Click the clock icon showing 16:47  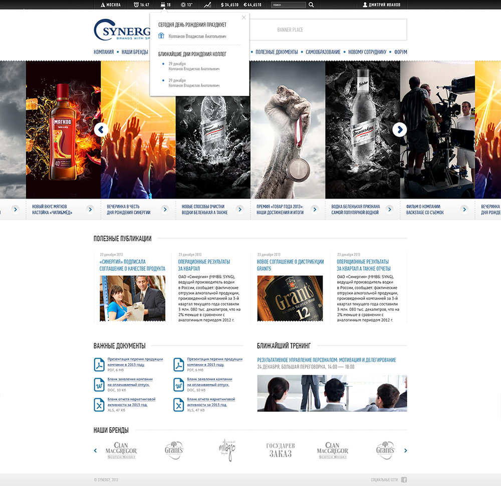pyautogui.click(x=136, y=5)
